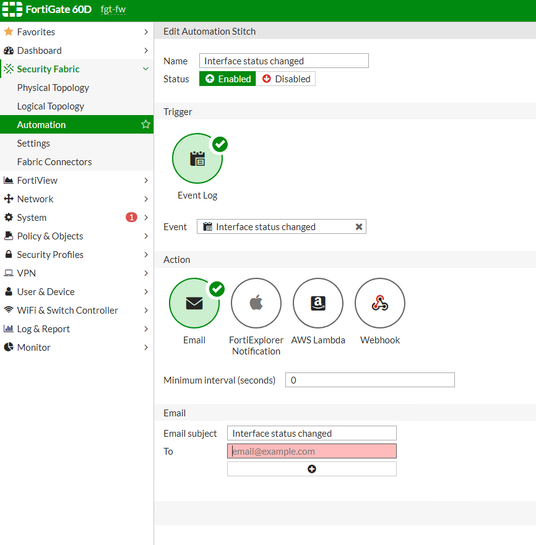Pick the AWS Lambda action icon

click(x=318, y=303)
